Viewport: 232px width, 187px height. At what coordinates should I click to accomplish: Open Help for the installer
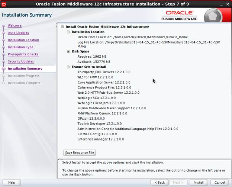coord(12,183)
